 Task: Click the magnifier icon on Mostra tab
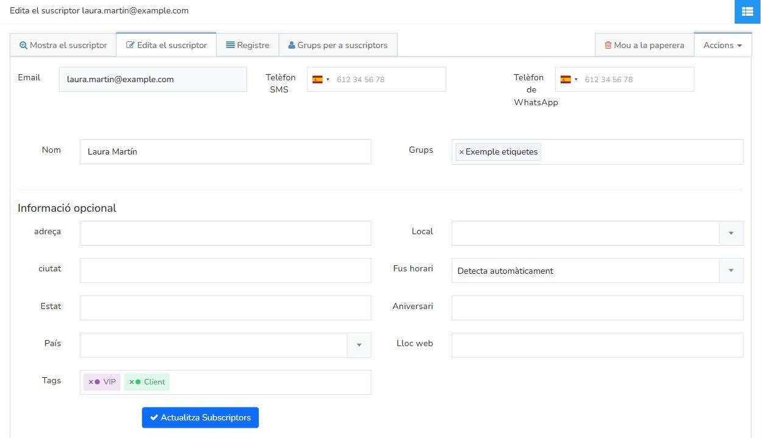point(23,46)
